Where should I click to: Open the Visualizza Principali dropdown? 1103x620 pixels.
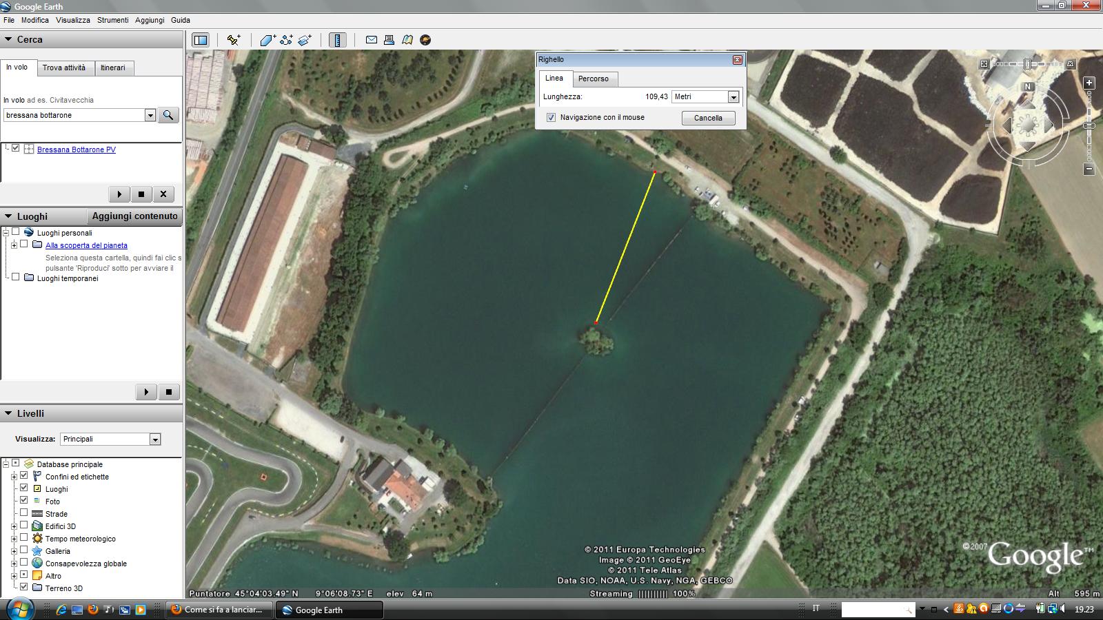coord(155,440)
